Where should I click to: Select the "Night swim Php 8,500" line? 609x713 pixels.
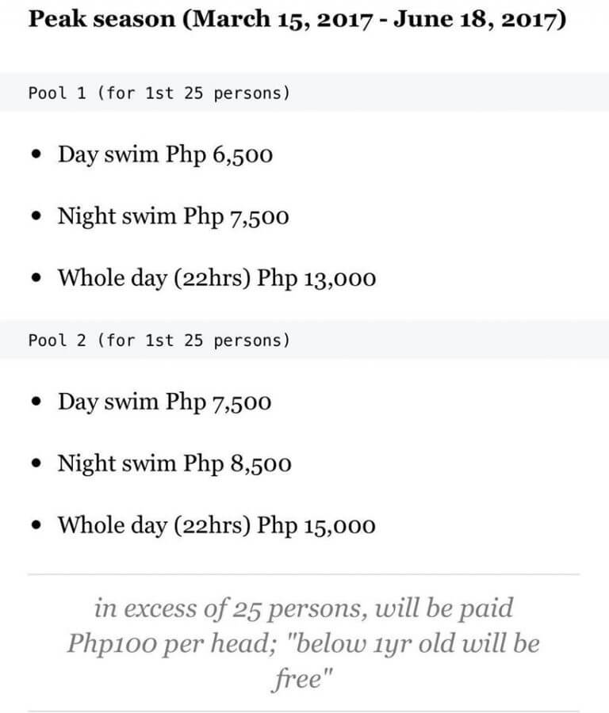174,463
